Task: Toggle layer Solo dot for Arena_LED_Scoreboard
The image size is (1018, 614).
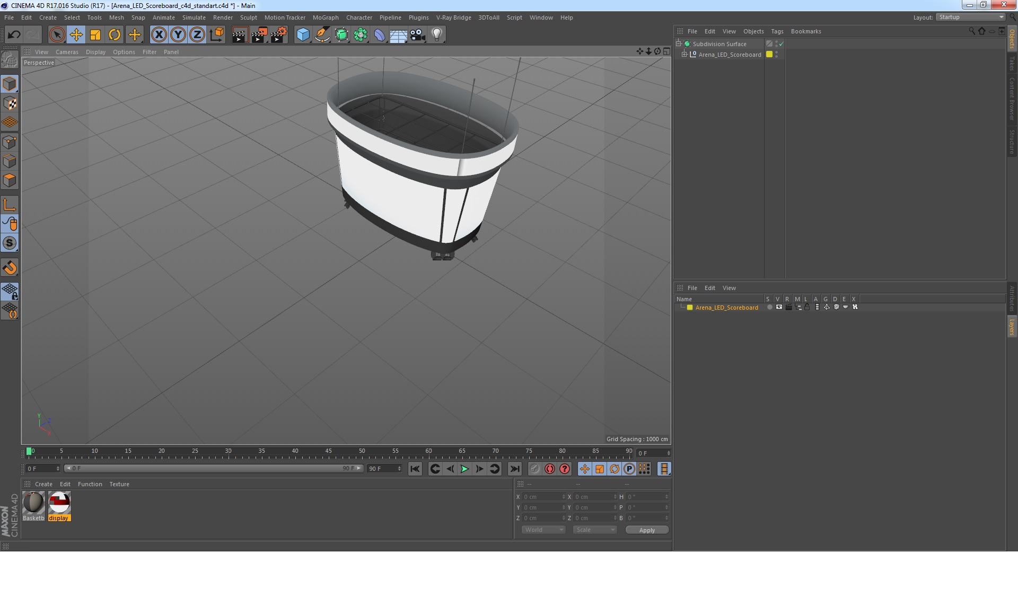Action: (x=769, y=307)
